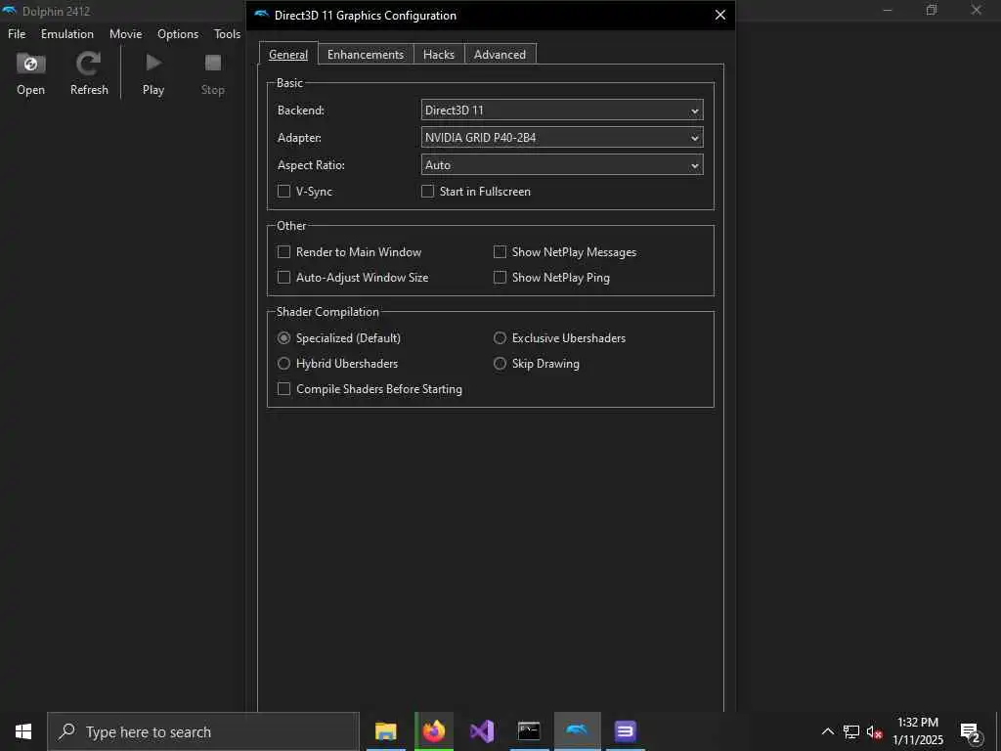Click the taskbar search box
1001x751 pixels.
[203, 731]
